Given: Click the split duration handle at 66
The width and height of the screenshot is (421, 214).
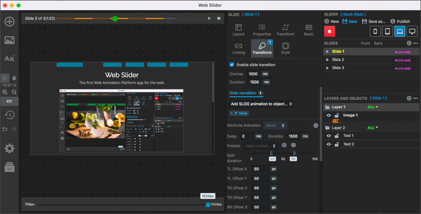Looking at the screenshot, I should tap(294, 153).
